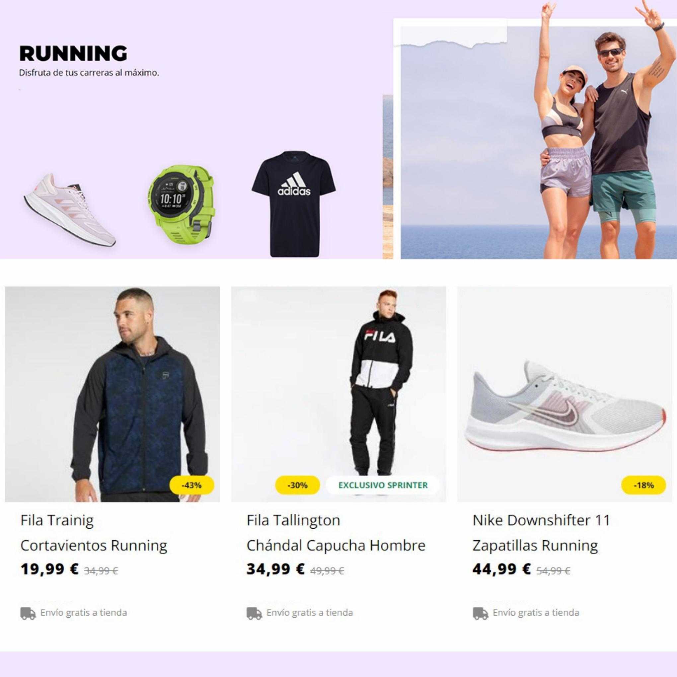The width and height of the screenshot is (677, 677).
Task: Click the -18% discount badge
Action: pos(643,485)
